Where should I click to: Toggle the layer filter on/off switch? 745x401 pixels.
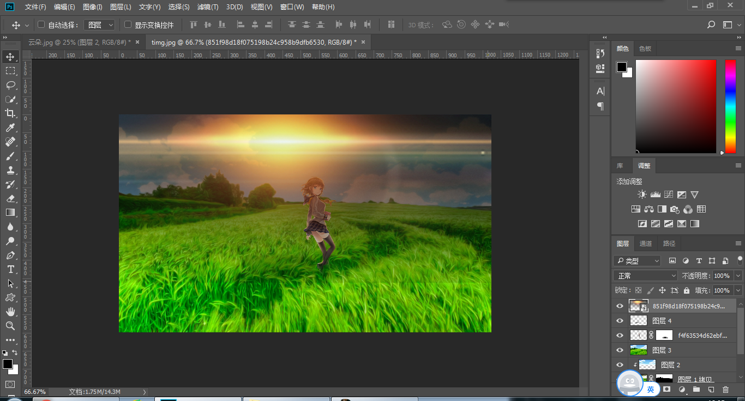click(740, 260)
